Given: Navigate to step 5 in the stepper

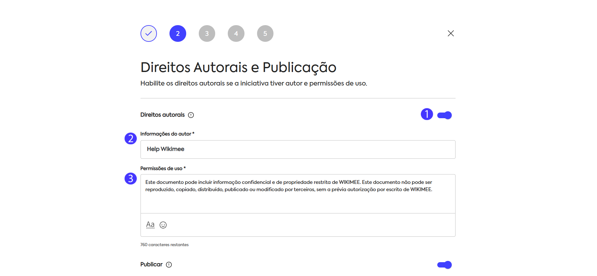Looking at the screenshot, I should tap(265, 33).
